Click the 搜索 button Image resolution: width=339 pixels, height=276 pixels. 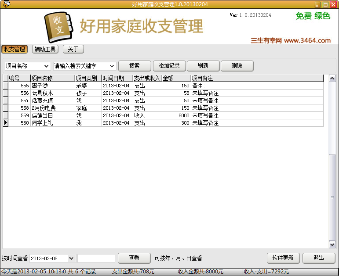tap(135, 66)
